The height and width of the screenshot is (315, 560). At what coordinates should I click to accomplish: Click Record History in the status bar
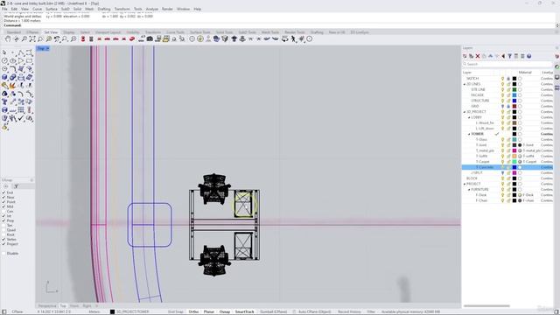click(x=349, y=311)
